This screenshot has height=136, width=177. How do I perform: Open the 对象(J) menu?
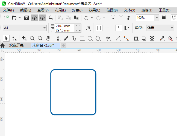77,10
